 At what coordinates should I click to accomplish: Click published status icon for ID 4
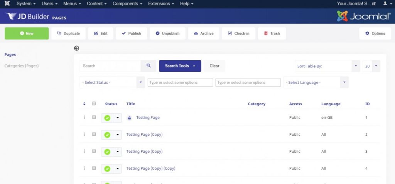(107, 169)
